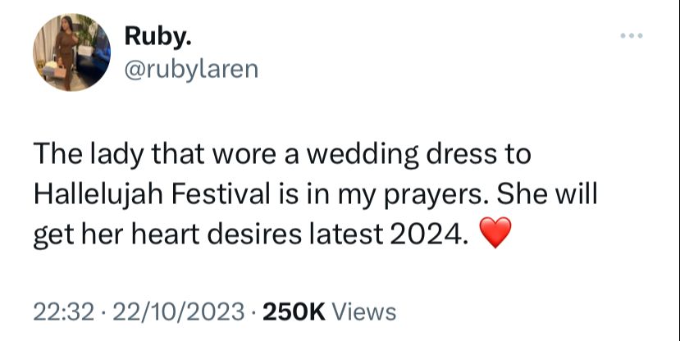The image size is (680, 341).
Task: Select the word Festival in the tweet
Action: pos(220,195)
